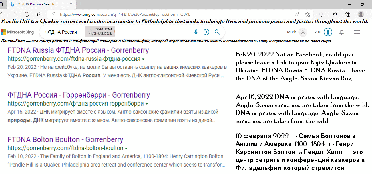Open a new browser tab
The image size is (372, 174).
click(x=81, y=4)
